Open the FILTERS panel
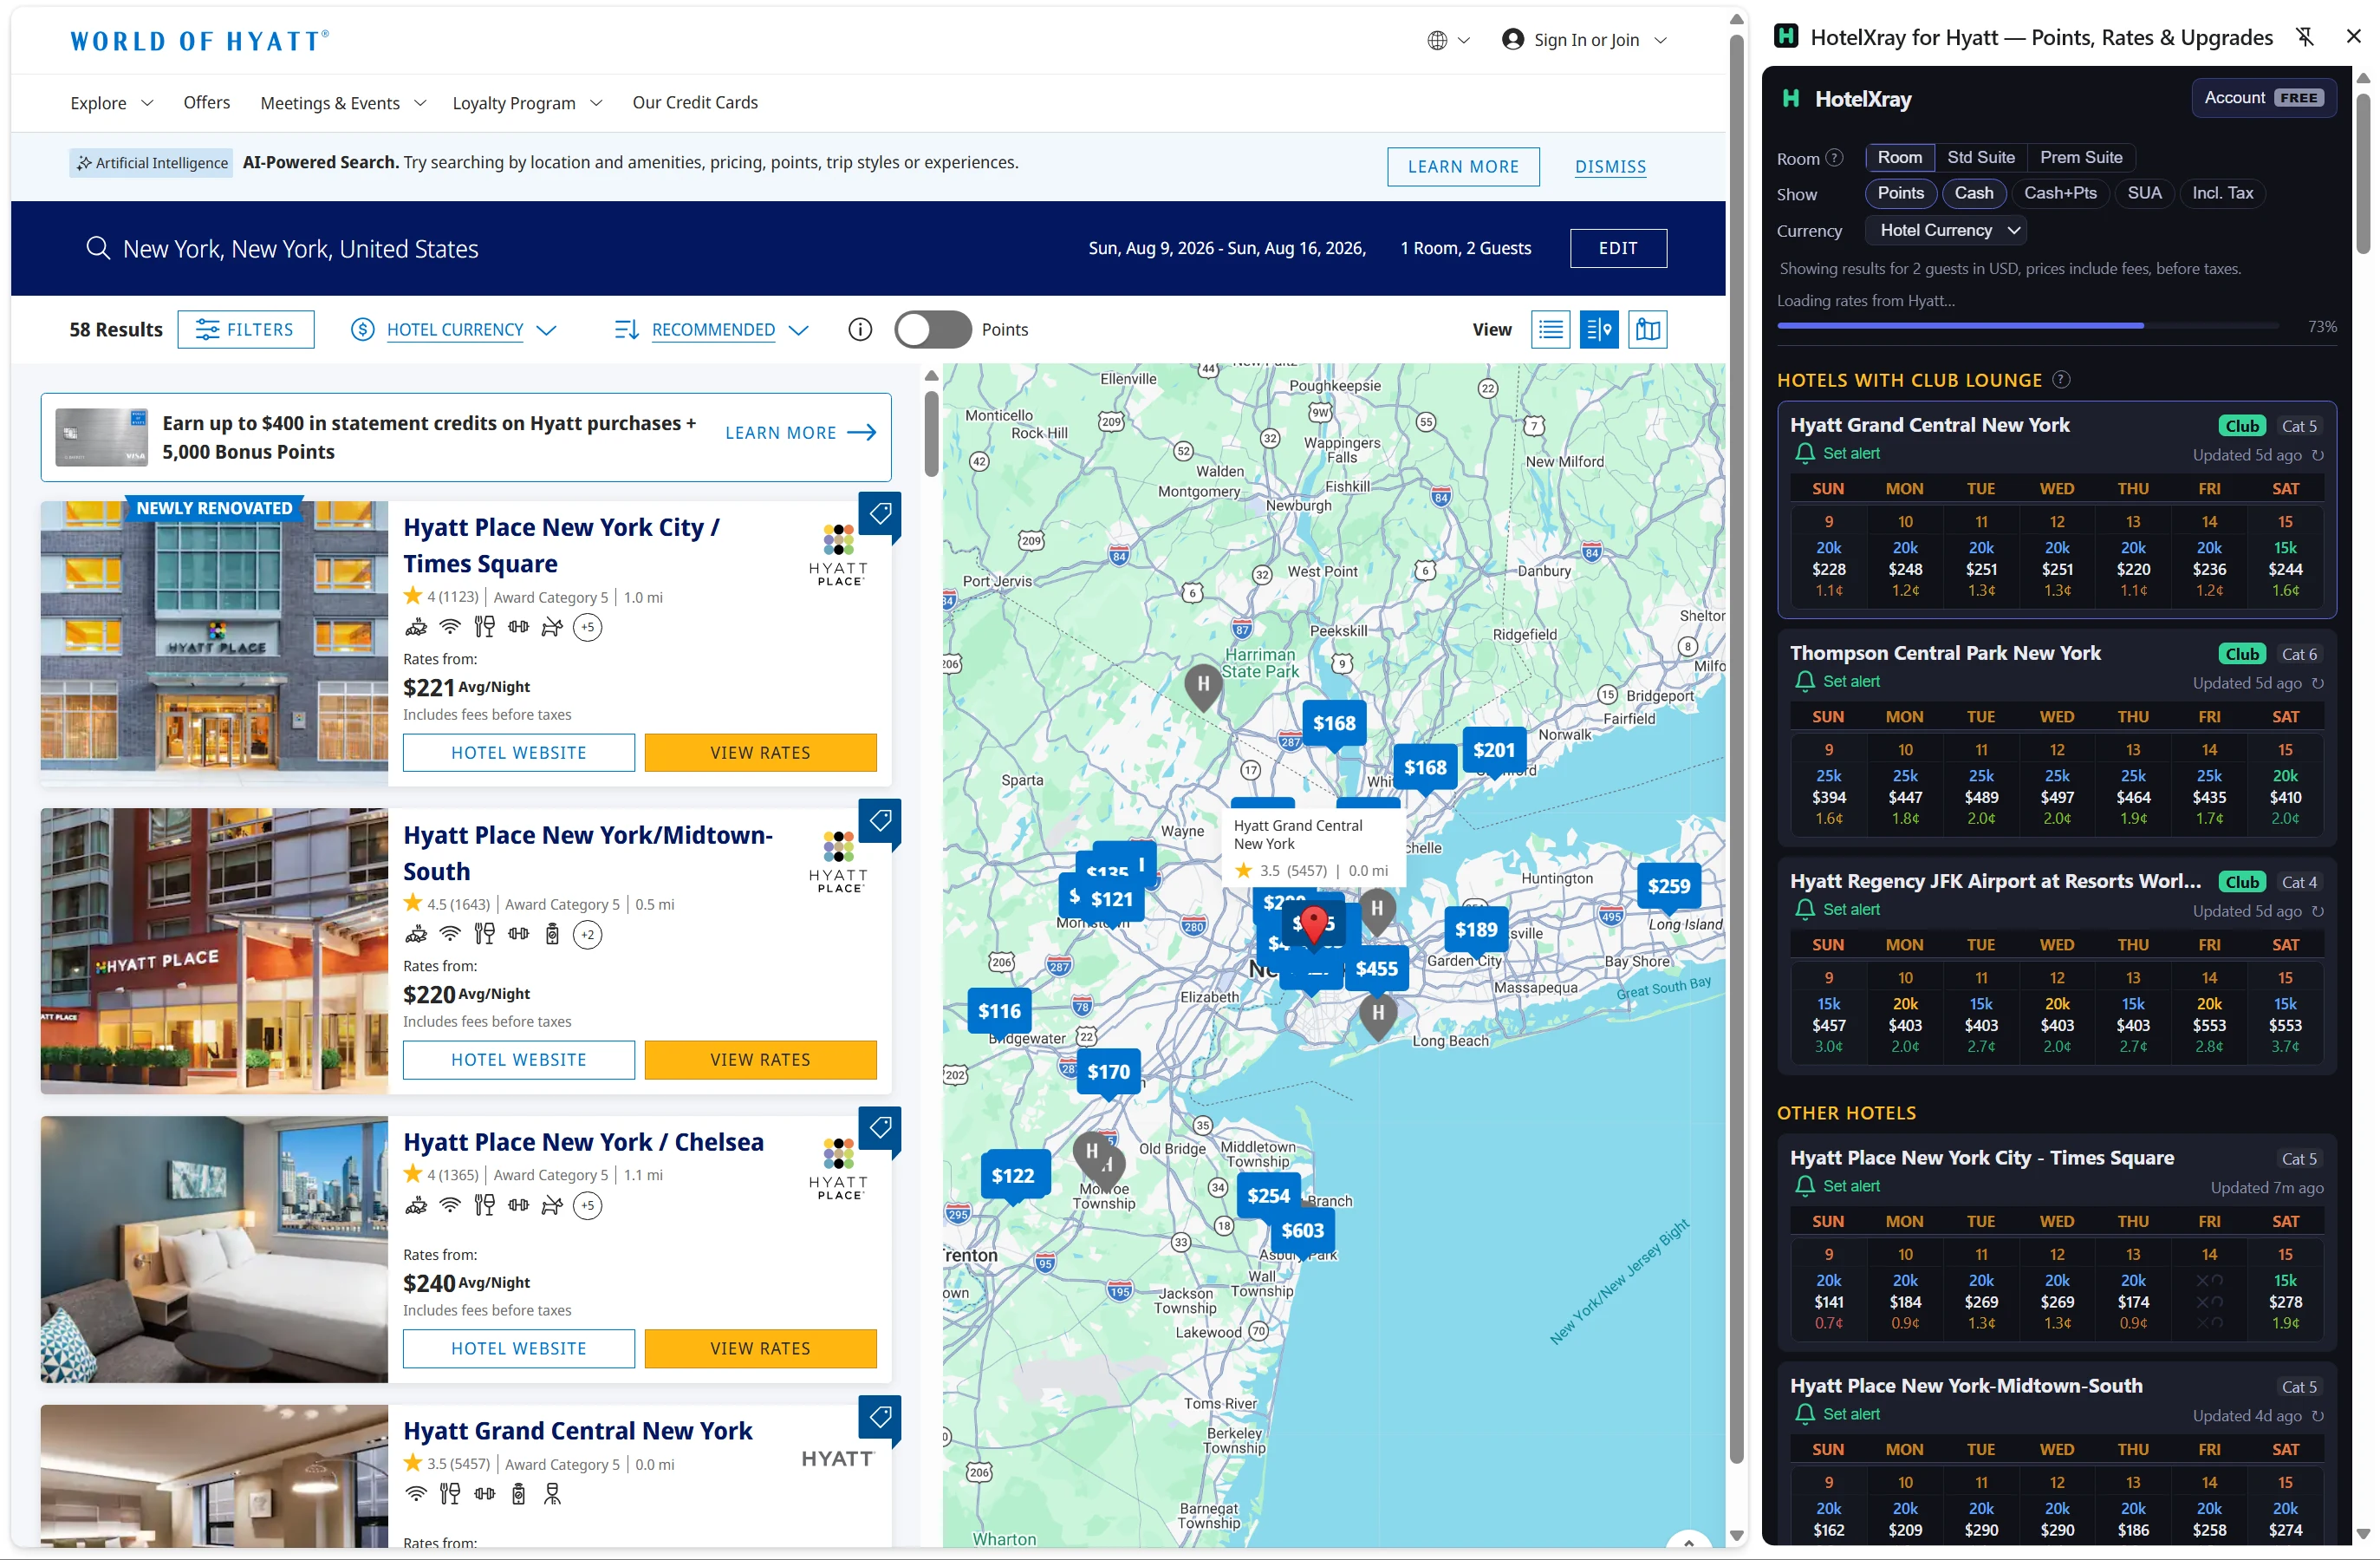2380x1560 pixels. [246, 330]
